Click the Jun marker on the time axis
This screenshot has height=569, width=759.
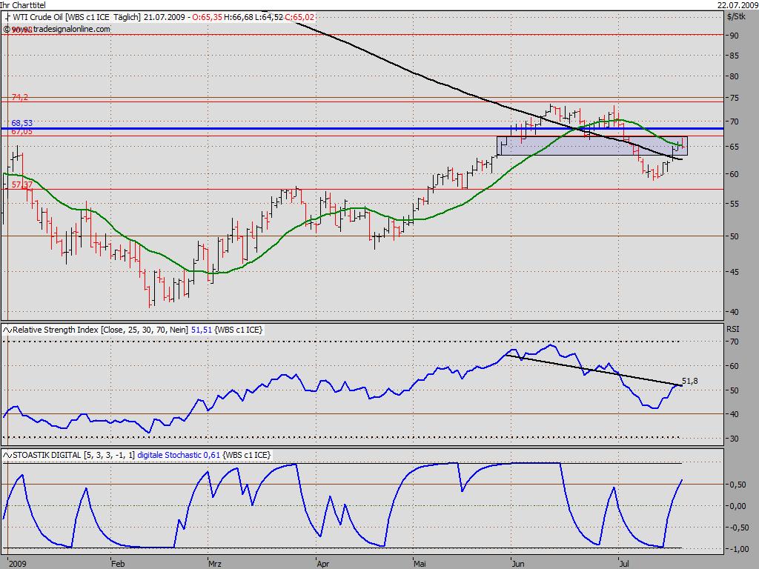click(518, 564)
